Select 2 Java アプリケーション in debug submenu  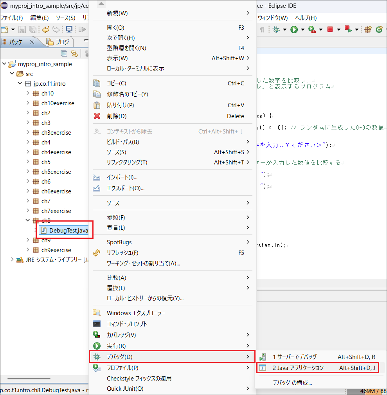298,368
